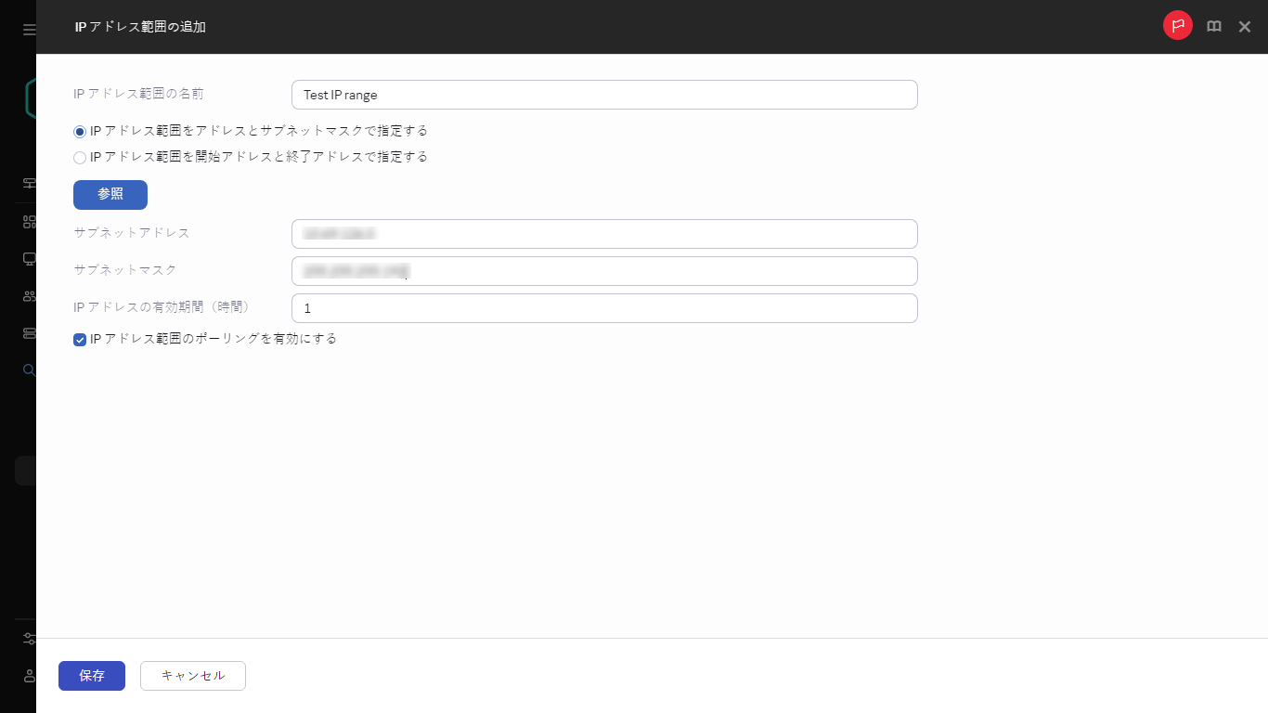Click the user groups icon in the sidebar

[29, 295]
